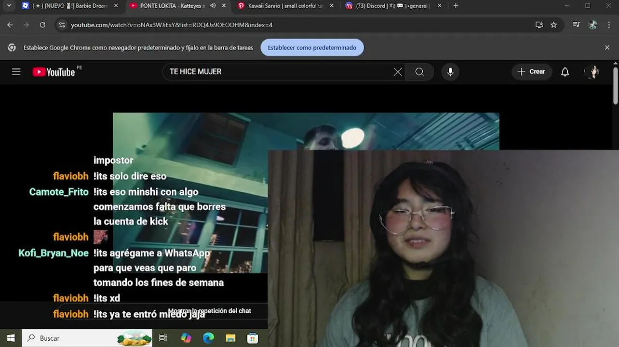Image resolution: width=619 pixels, height=347 pixels.
Task: Click the Crear button
Action: (x=531, y=72)
